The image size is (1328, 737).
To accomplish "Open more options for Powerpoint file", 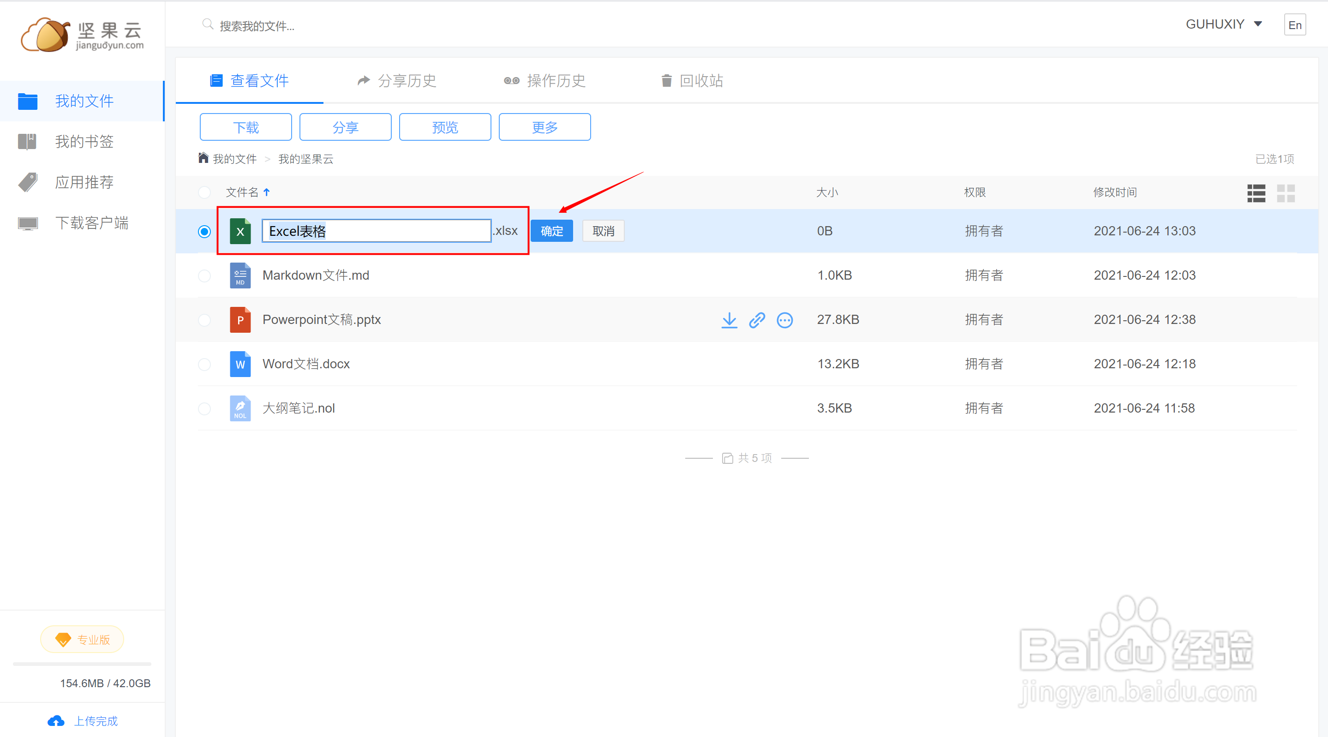I will [784, 320].
